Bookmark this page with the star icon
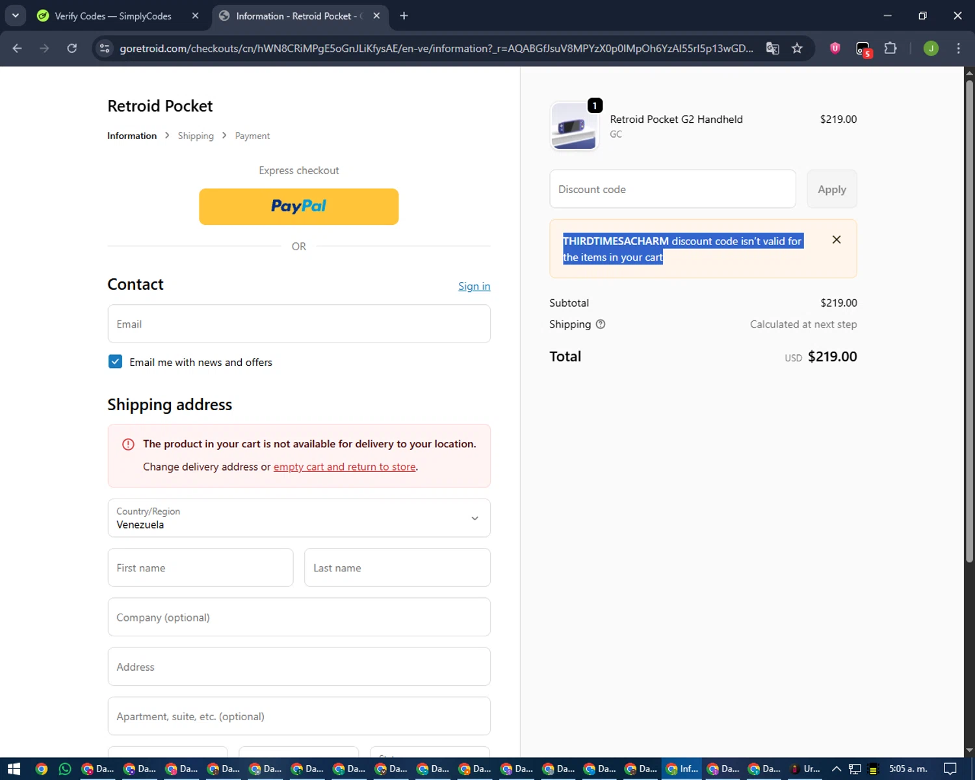975x780 pixels. coord(797,48)
